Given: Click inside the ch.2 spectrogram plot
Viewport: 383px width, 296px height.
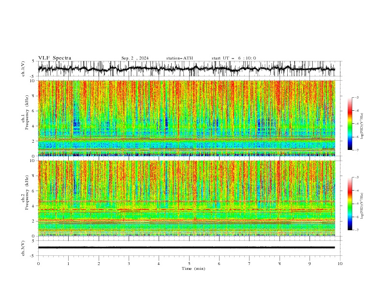Looking at the screenshot, I should pyautogui.click(x=187, y=198).
